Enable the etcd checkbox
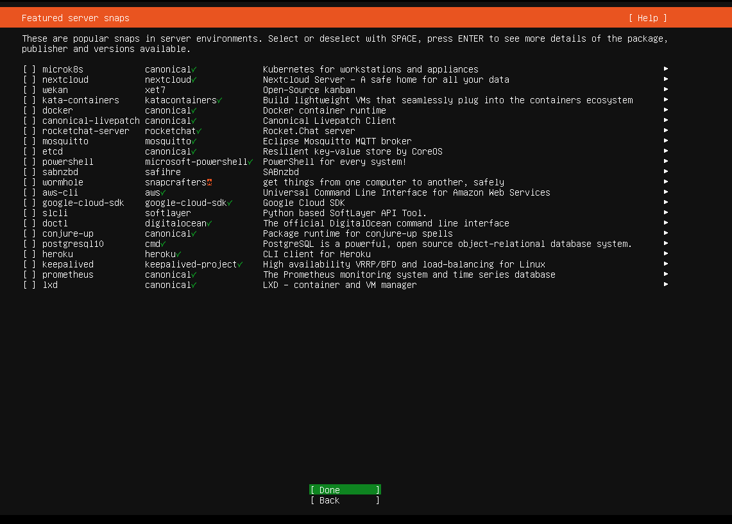The image size is (732, 524). click(x=30, y=151)
